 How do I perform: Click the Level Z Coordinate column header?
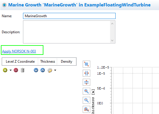coord(20,62)
